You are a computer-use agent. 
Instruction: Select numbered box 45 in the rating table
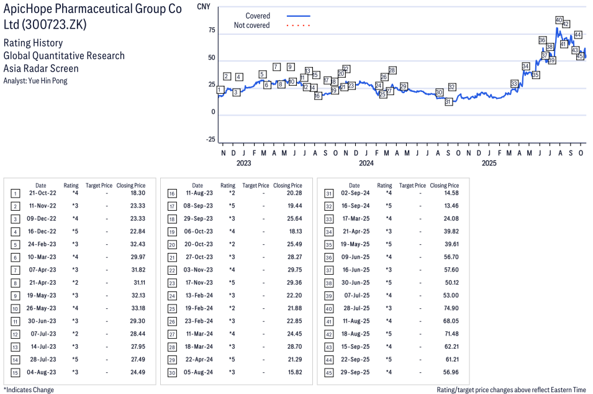coord(328,372)
